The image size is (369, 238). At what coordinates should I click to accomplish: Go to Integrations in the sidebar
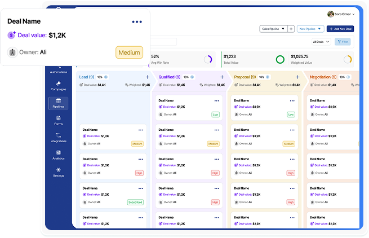(x=59, y=138)
